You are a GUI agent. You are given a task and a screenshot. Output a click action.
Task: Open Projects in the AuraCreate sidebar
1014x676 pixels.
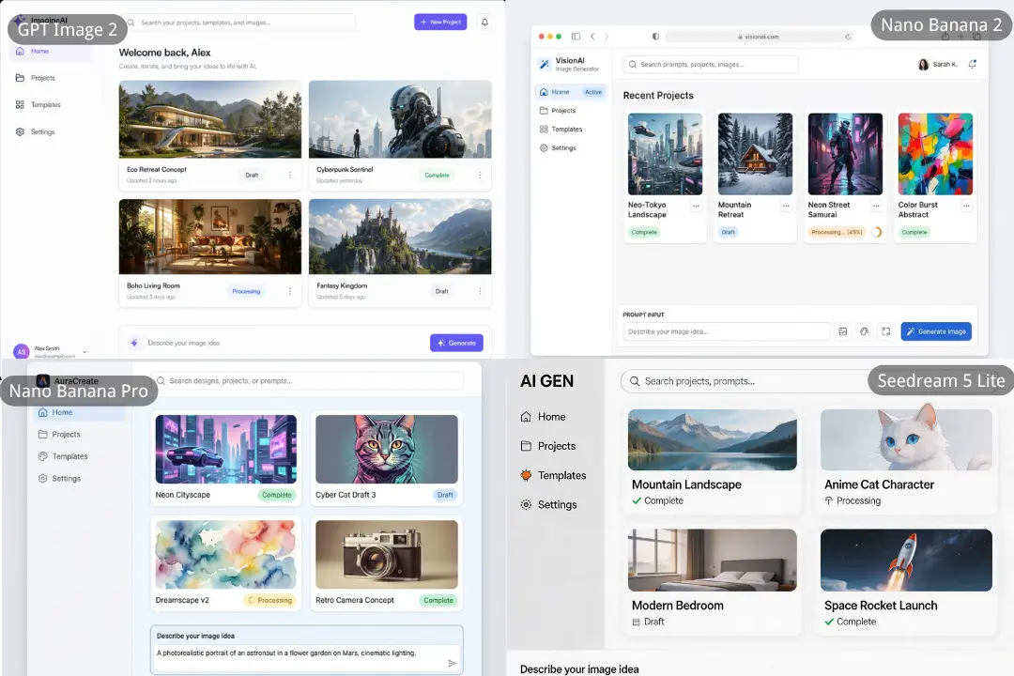[59, 434]
